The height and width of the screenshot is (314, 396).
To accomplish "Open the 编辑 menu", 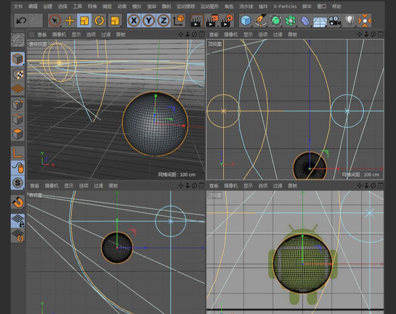I will (x=33, y=6).
